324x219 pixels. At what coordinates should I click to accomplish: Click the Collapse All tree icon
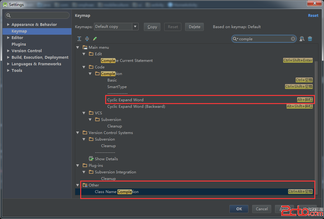point(87,39)
